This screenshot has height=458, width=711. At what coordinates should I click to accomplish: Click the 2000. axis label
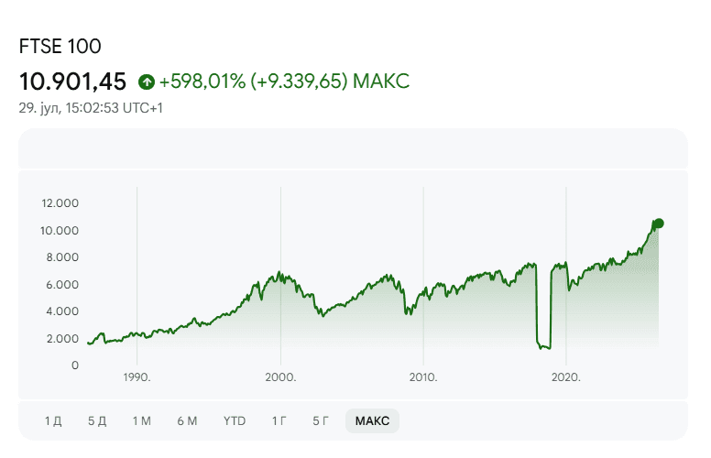(x=280, y=377)
